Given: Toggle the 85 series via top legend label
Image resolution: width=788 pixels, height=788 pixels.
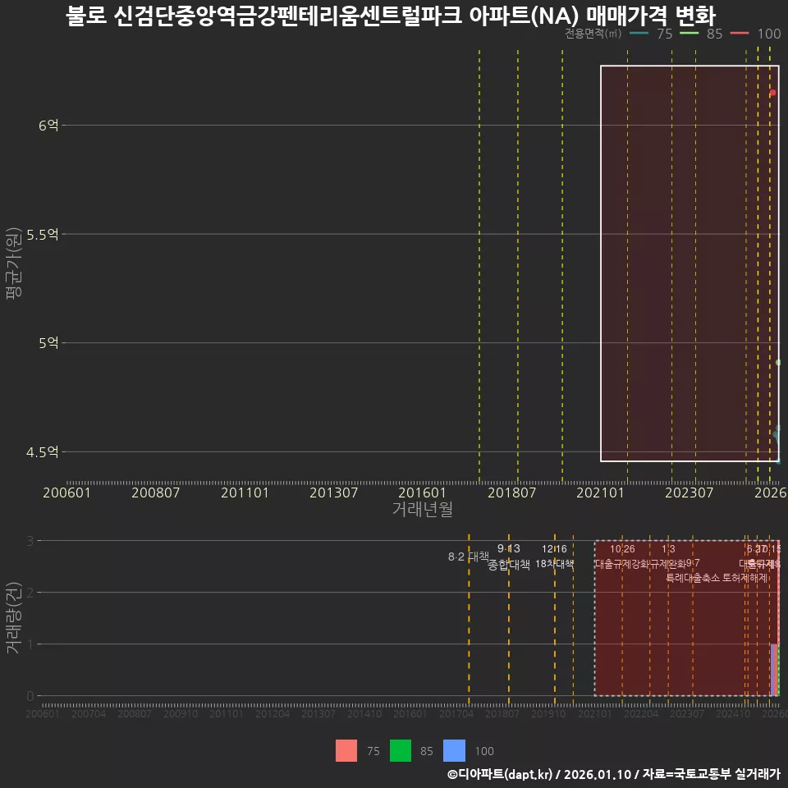Looking at the screenshot, I should point(714,34).
